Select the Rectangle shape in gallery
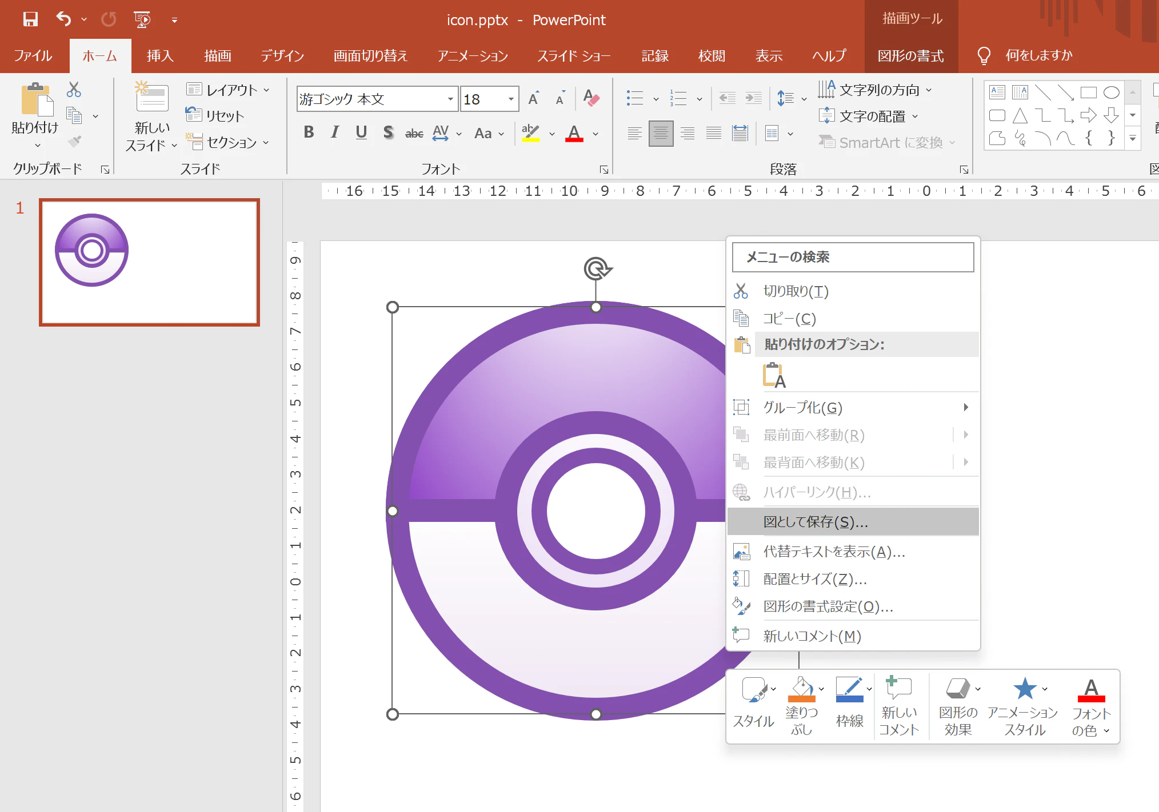Image resolution: width=1159 pixels, height=812 pixels. [x=1088, y=93]
